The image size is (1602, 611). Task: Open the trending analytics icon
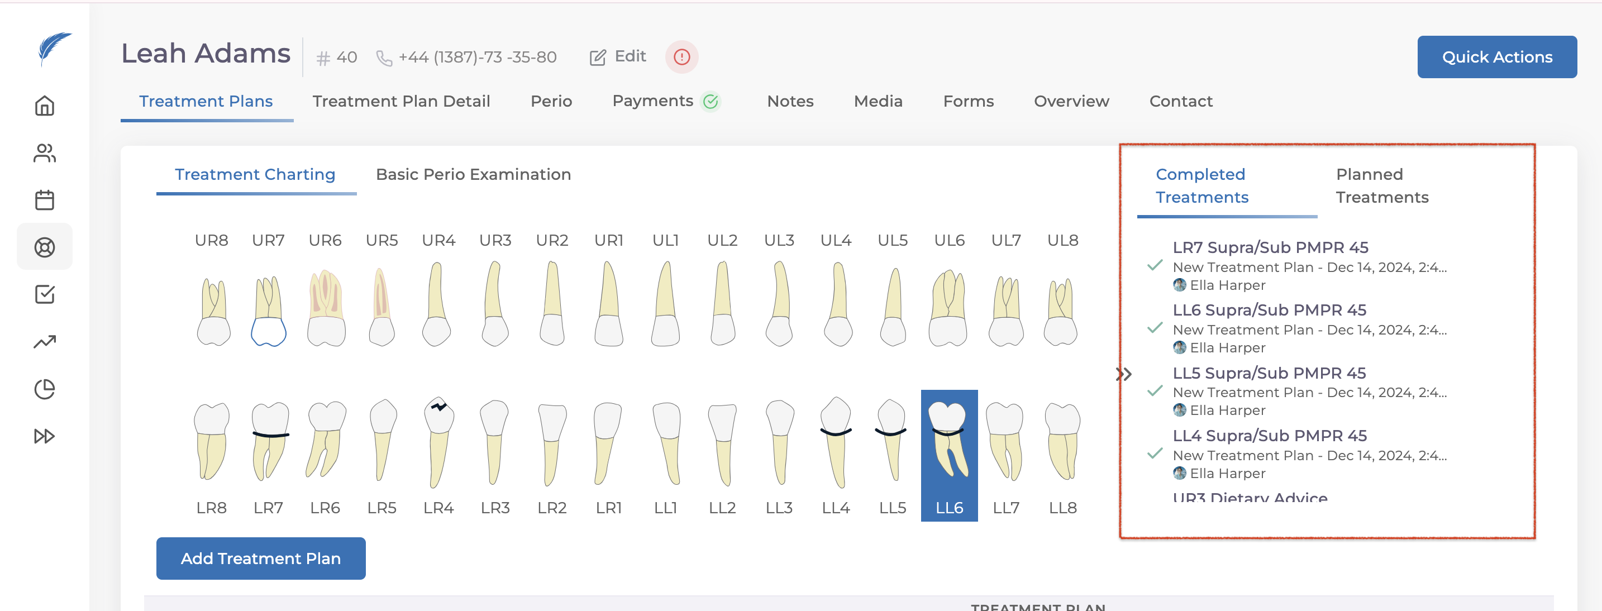tap(44, 341)
